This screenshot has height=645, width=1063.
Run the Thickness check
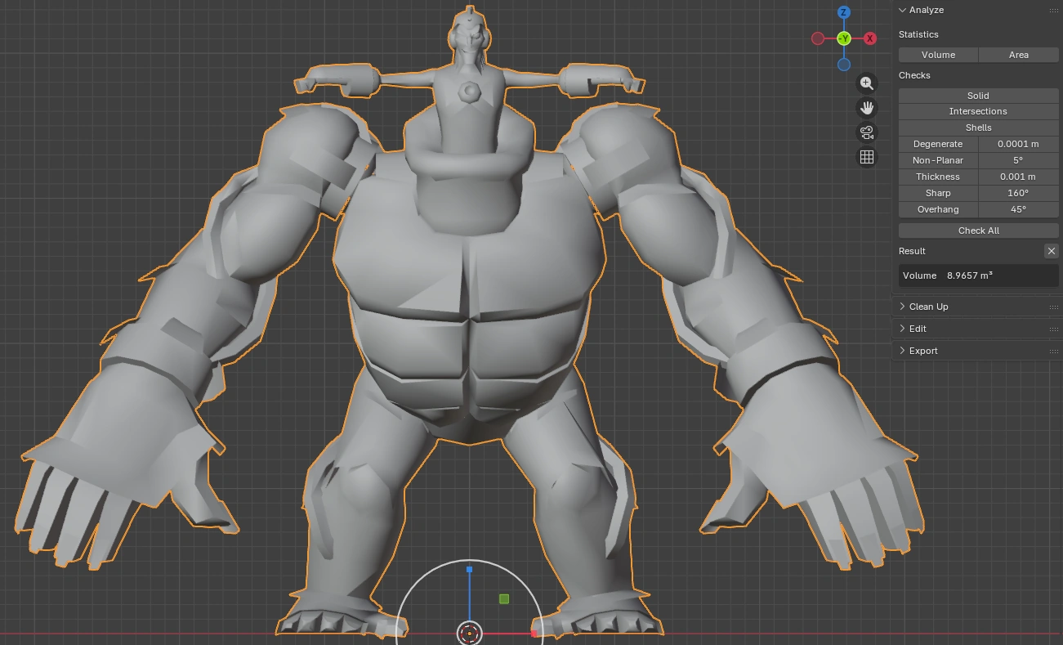point(938,177)
